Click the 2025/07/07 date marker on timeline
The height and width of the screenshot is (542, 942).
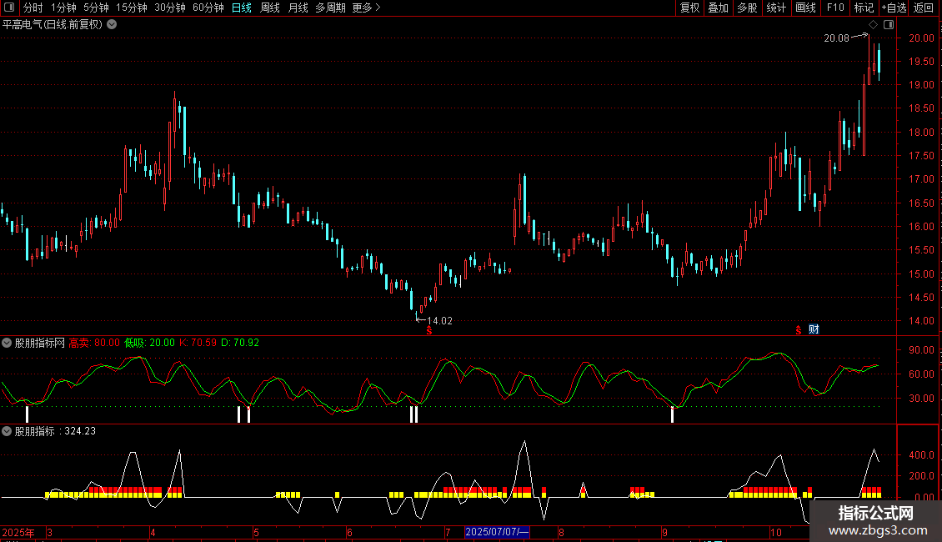497,532
